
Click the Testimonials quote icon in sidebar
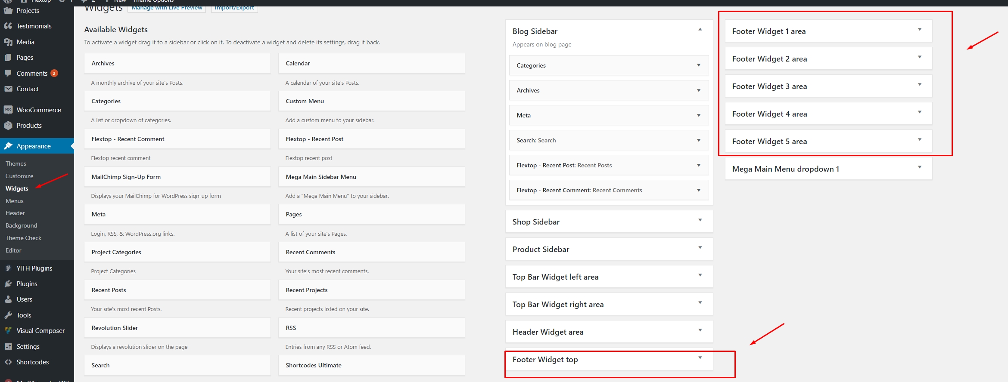click(8, 26)
